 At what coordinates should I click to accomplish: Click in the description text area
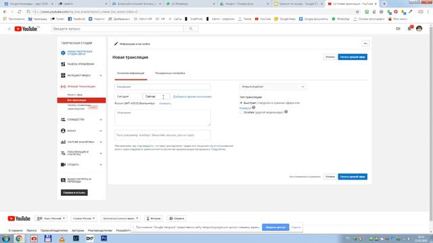(x=162, y=117)
